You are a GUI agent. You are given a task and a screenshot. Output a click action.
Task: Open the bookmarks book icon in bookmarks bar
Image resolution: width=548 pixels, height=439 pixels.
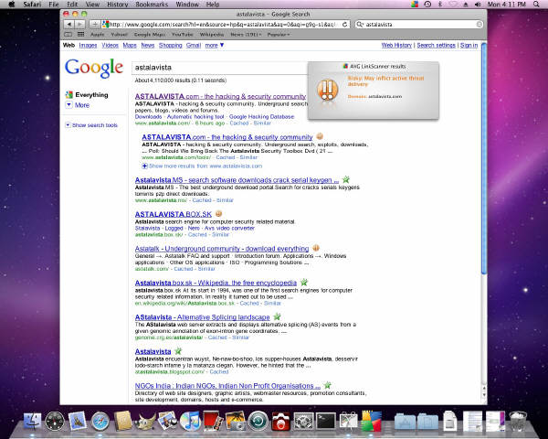click(x=68, y=35)
